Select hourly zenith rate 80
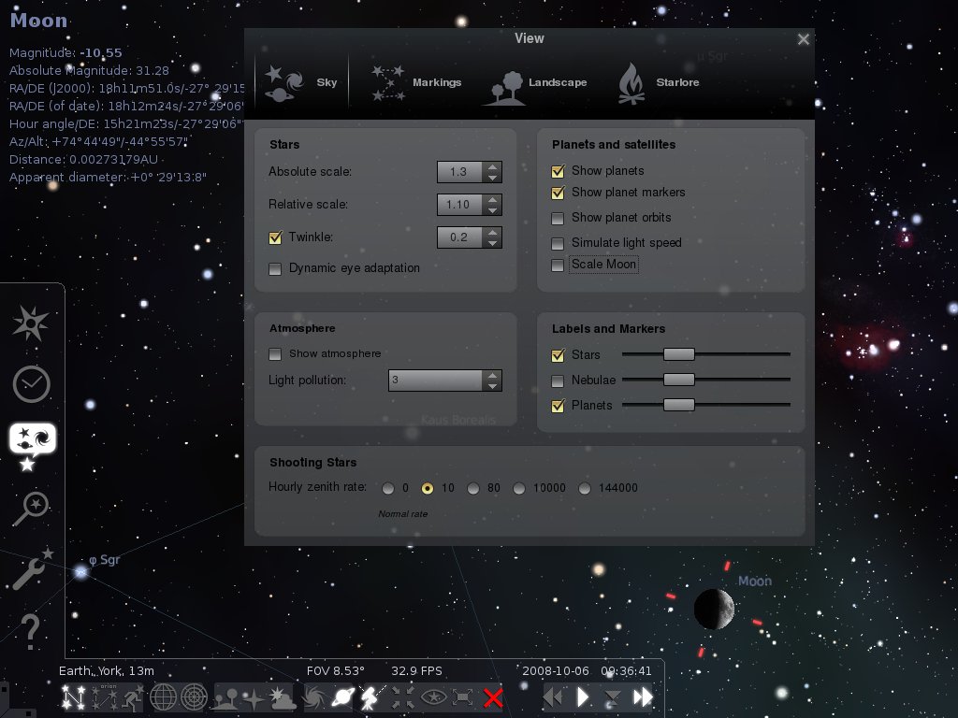This screenshot has height=718, width=958. (473, 488)
